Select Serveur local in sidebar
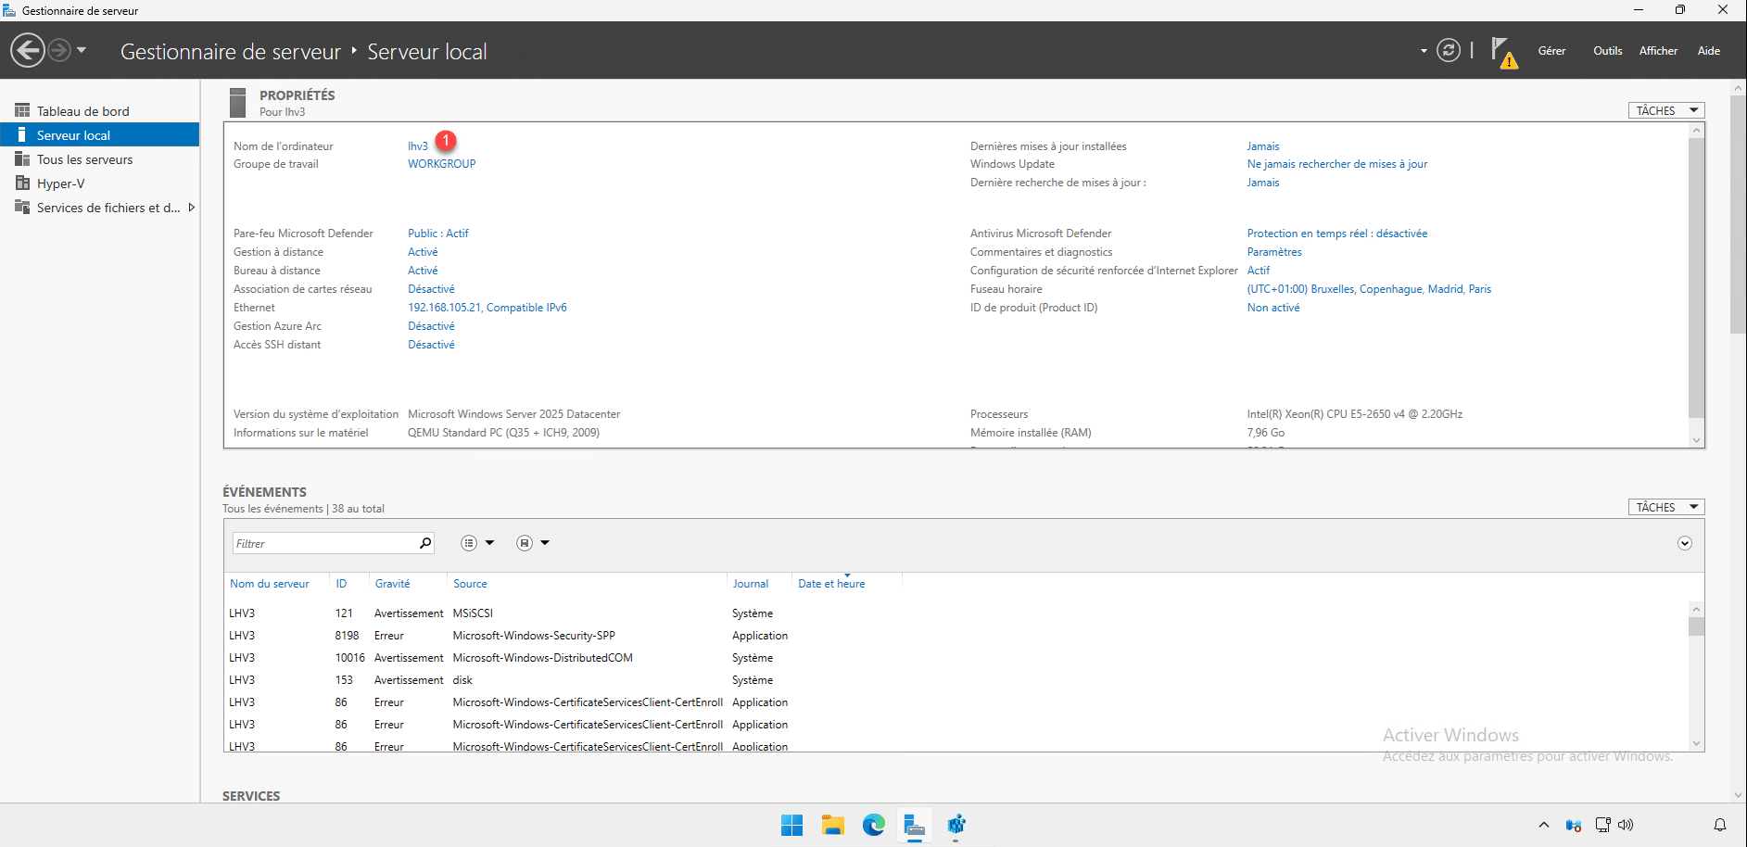This screenshot has height=847, width=1747. pos(100,135)
